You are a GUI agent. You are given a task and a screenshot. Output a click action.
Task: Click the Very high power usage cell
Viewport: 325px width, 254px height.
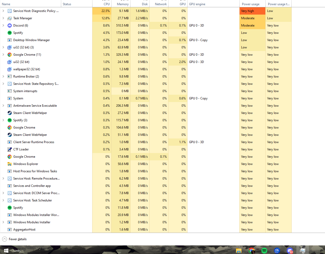coord(252,11)
